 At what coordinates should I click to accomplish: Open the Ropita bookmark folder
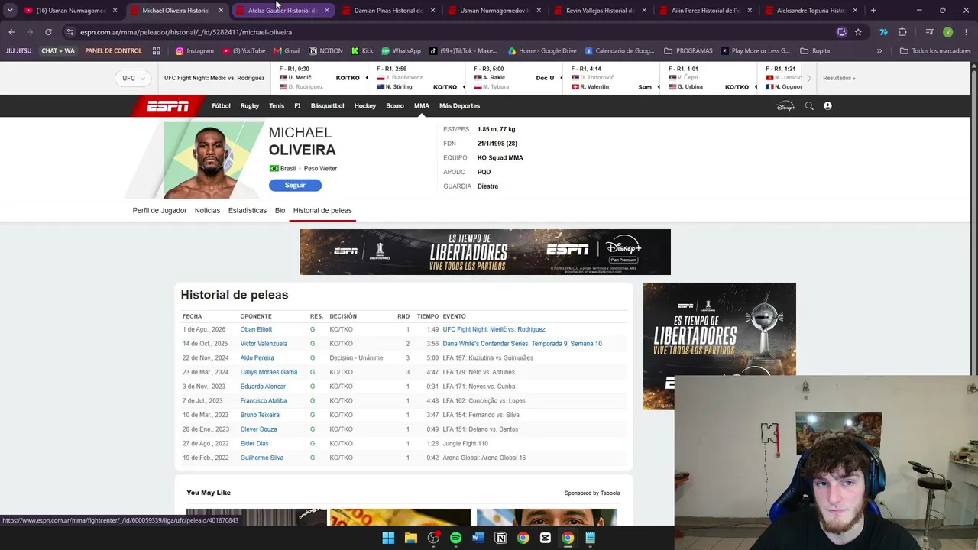(814, 51)
